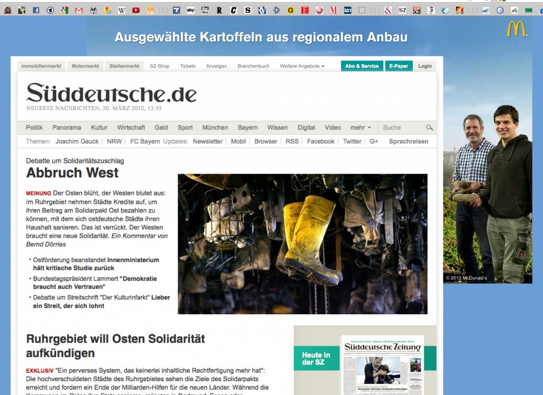
Task: Open the red 'E' bookmark icon
Action: (x=305, y=11)
